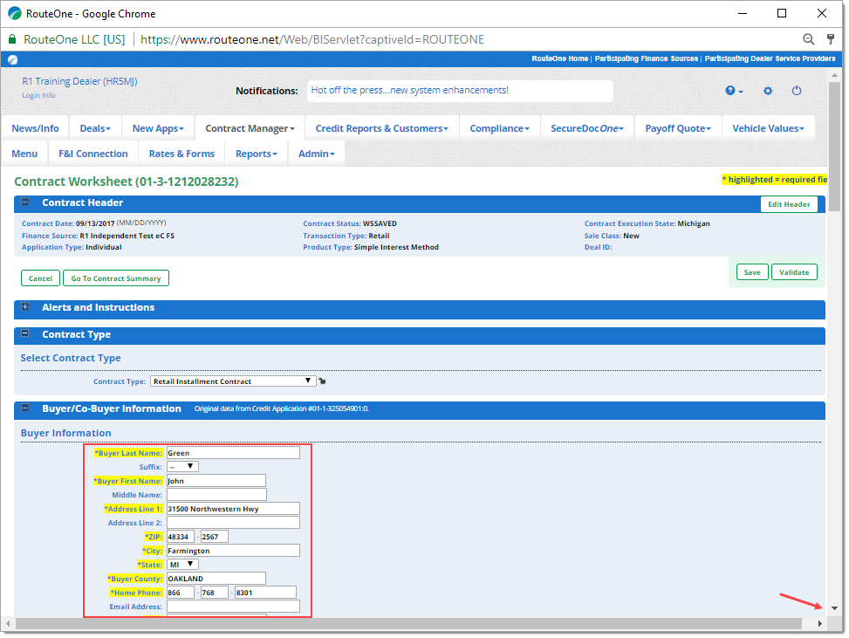The width and height of the screenshot is (849, 638).
Task: Open the Admin menu
Action: 316,154
